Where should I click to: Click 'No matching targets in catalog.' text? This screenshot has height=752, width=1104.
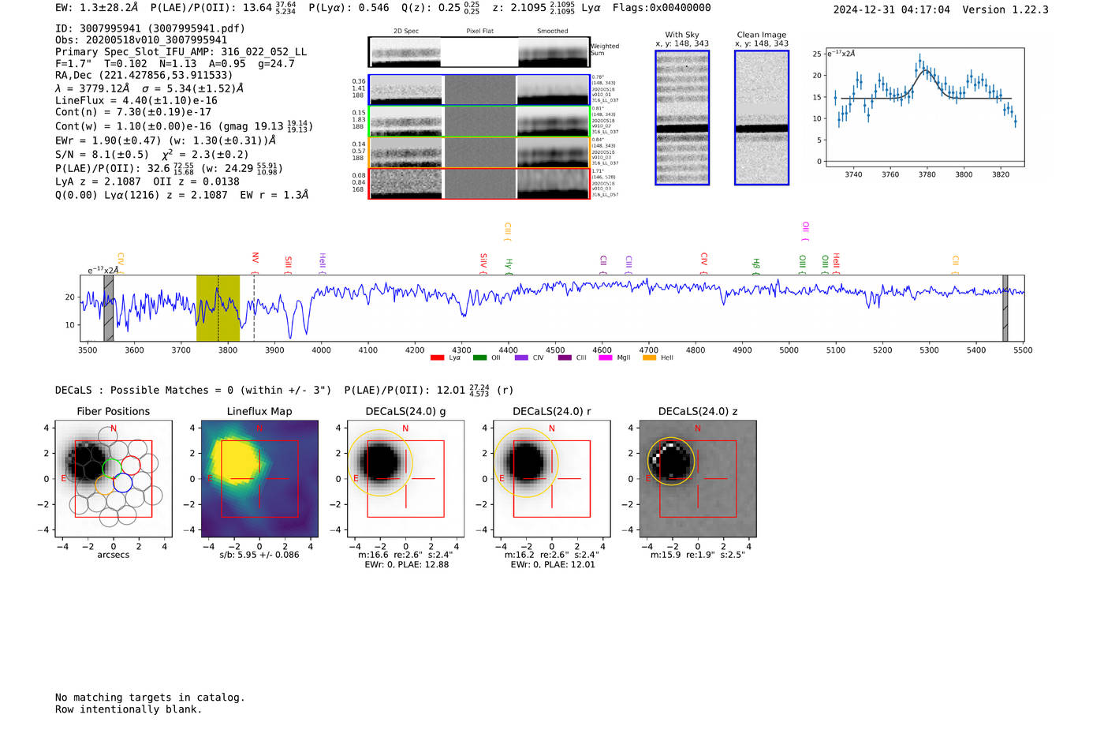pyautogui.click(x=150, y=698)
